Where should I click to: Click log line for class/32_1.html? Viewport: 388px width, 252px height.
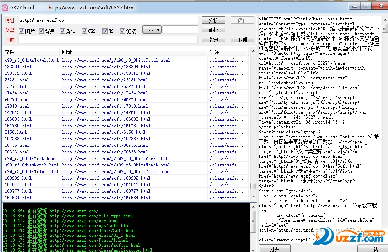69,235
